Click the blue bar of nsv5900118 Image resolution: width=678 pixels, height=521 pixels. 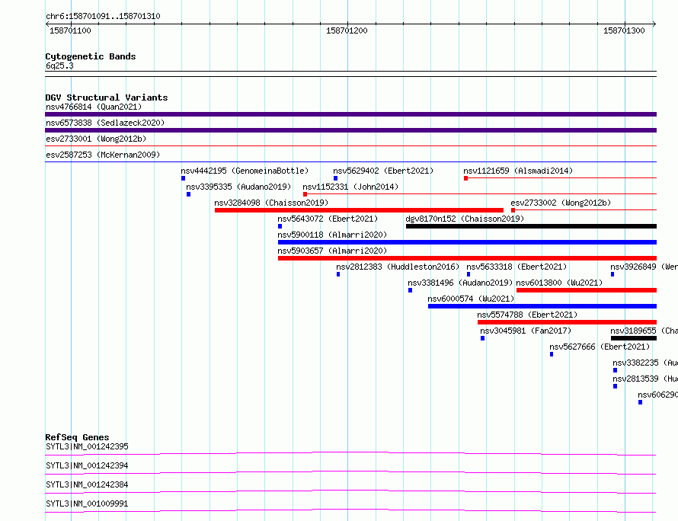(467, 242)
